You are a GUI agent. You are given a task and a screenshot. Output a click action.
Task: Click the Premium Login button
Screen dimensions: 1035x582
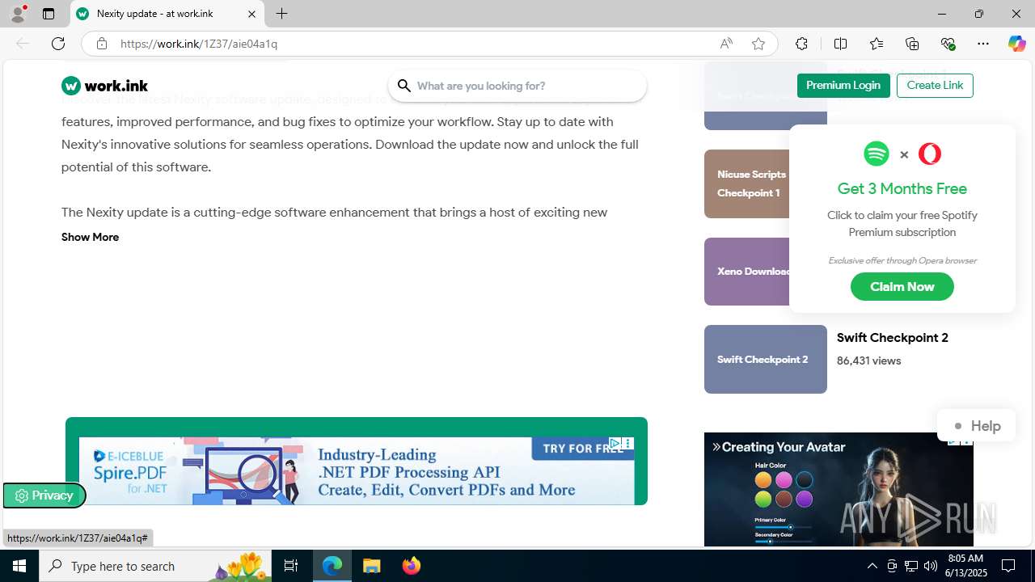[x=843, y=86]
